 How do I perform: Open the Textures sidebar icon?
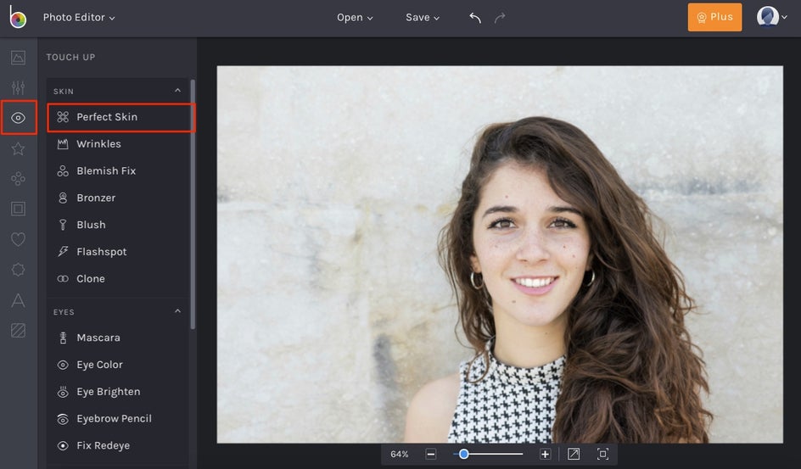tap(18, 330)
